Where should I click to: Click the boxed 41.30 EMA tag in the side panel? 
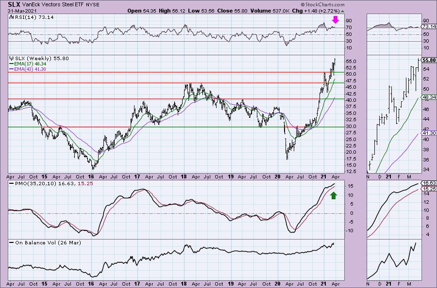click(x=429, y=133)
